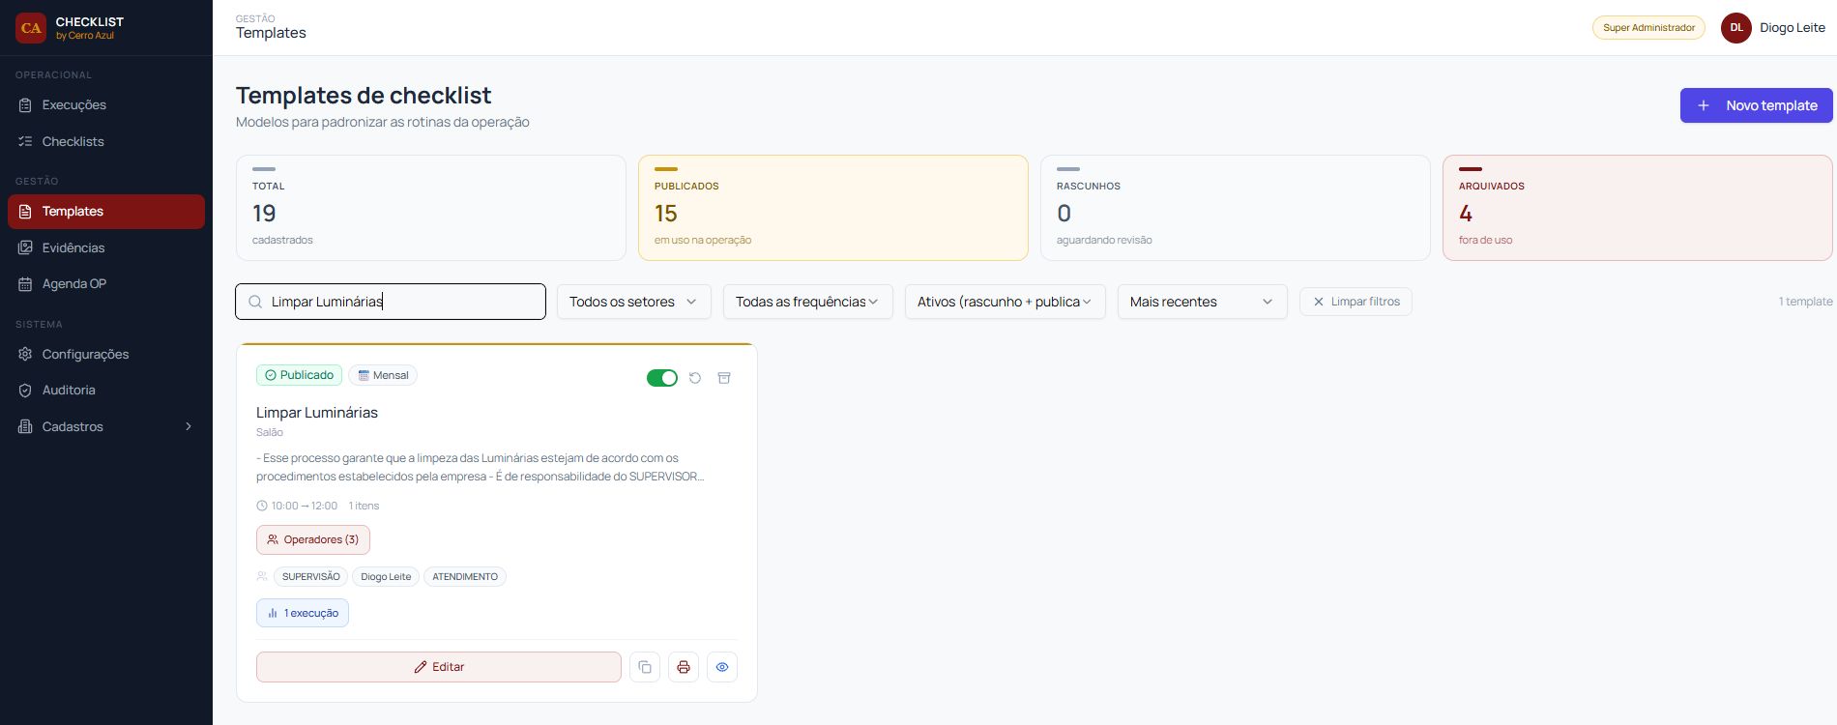Click the SUPERVISÃO tag
The width and height of the screenshot is (1837, 725).
click(x=310, y=577)
